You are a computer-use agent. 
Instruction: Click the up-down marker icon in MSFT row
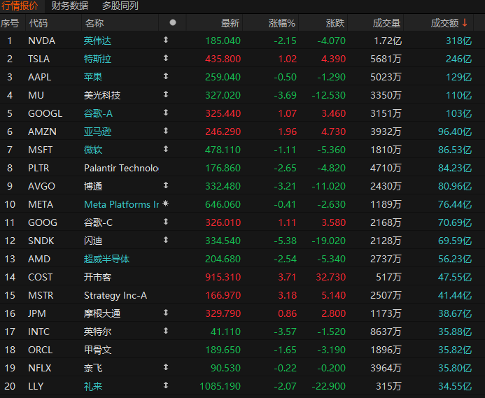166,149
